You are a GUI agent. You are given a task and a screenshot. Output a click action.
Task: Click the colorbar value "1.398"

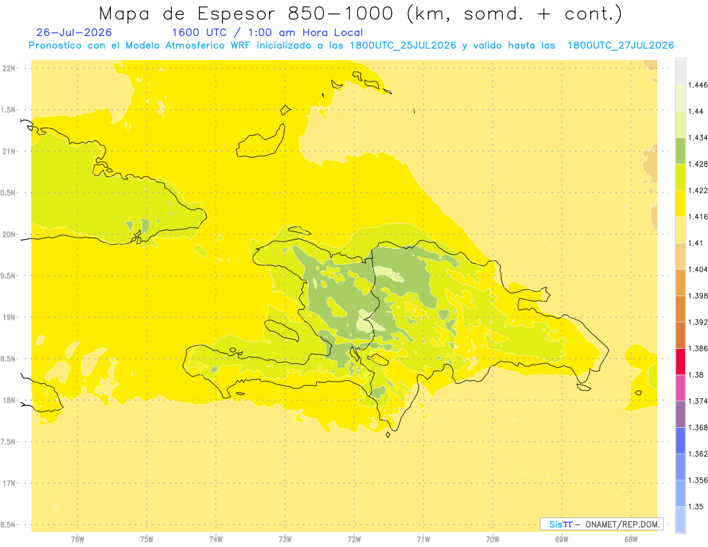tap(698, 296)
